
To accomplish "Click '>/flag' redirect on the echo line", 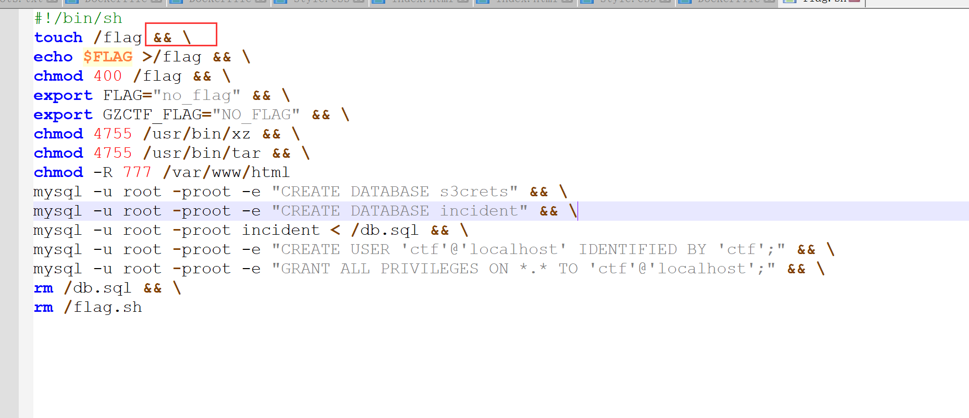I will point(172,57).
